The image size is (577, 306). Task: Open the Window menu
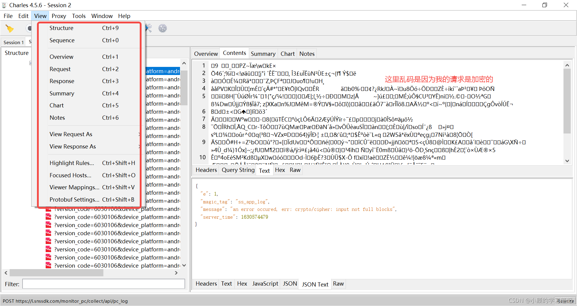[102, 16]
